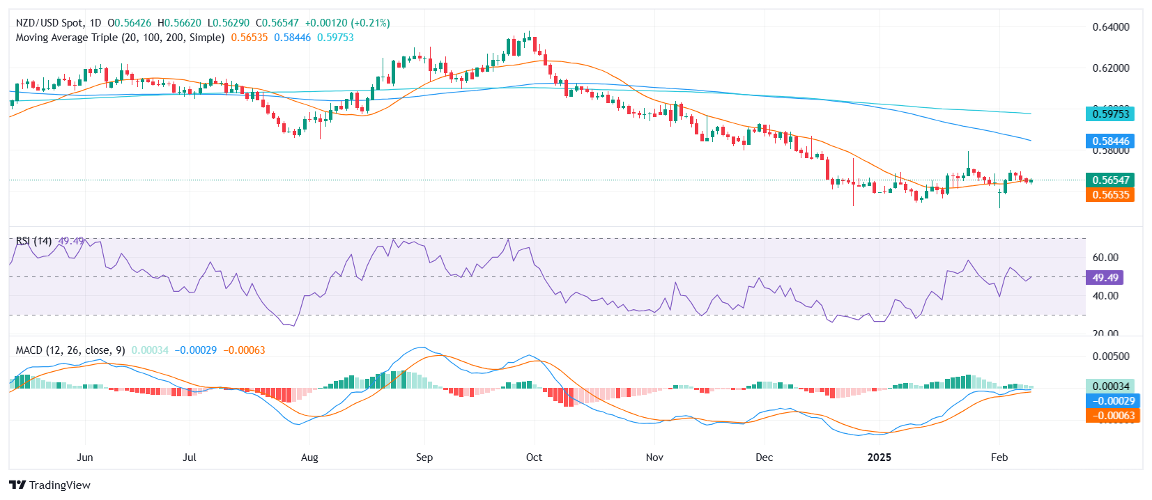The width and height of the screenshot is (1152, 500).
Task: Click the 0.59753 cyan price tag
Action: (1110, 114)
